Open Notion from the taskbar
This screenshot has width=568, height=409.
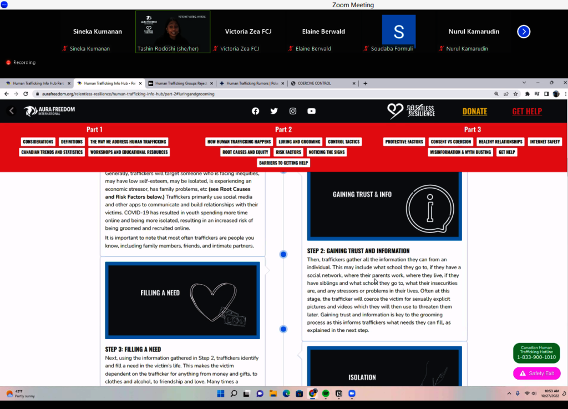click(x=339, y=393)
